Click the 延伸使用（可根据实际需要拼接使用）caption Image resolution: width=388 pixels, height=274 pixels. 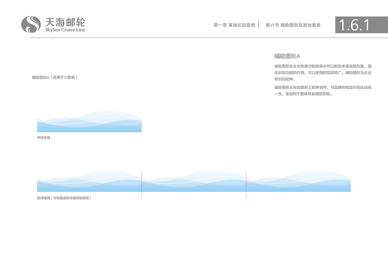tap(64, 198)
